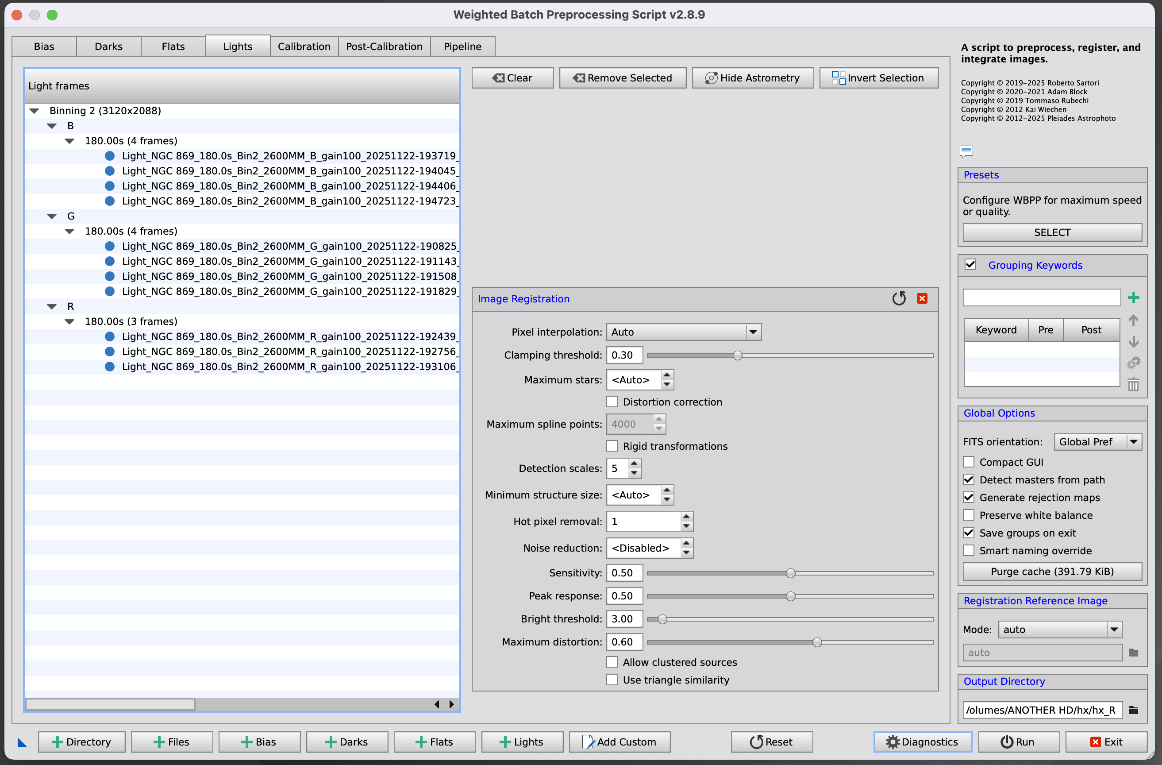Enable Distortion correction checkbox
Image resolution: width=1162 pixels, height=765 pixels.
[x=612, y=402]
